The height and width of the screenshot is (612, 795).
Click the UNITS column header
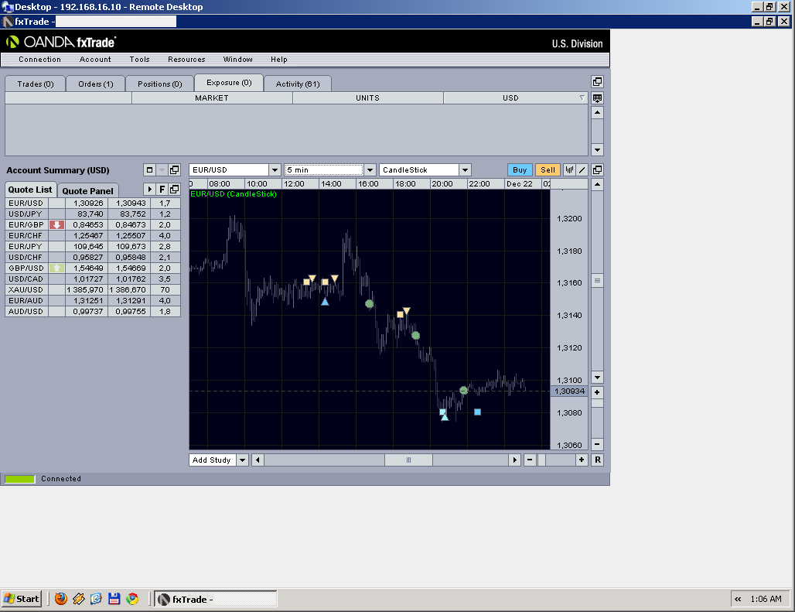pyautogui.click(x=367, y=97)
